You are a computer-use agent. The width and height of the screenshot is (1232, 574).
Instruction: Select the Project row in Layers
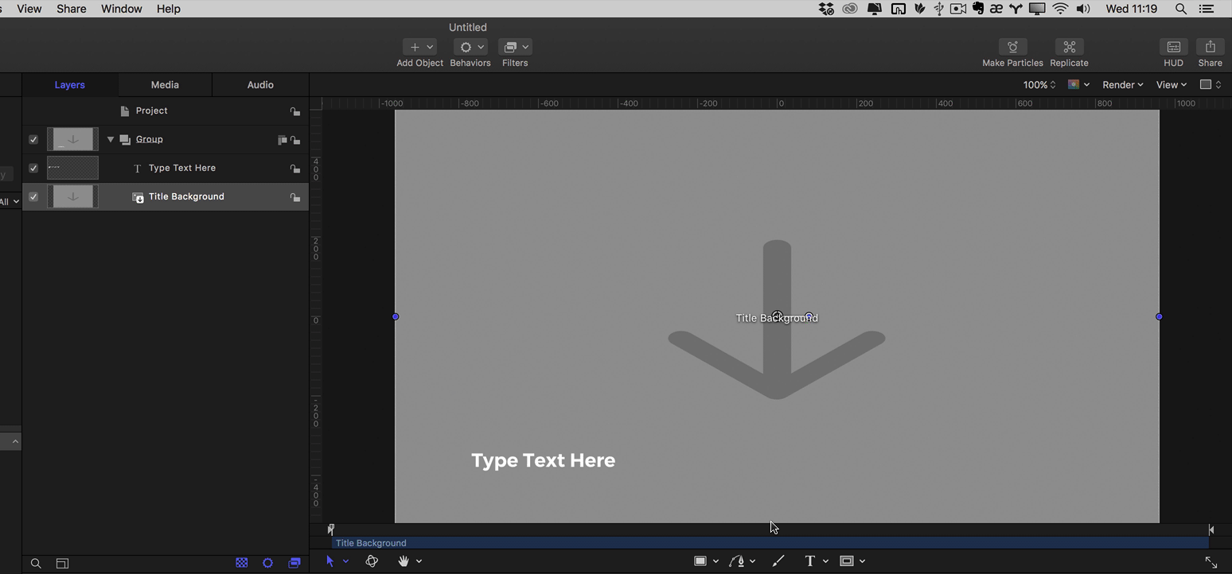tap(166, 111)
